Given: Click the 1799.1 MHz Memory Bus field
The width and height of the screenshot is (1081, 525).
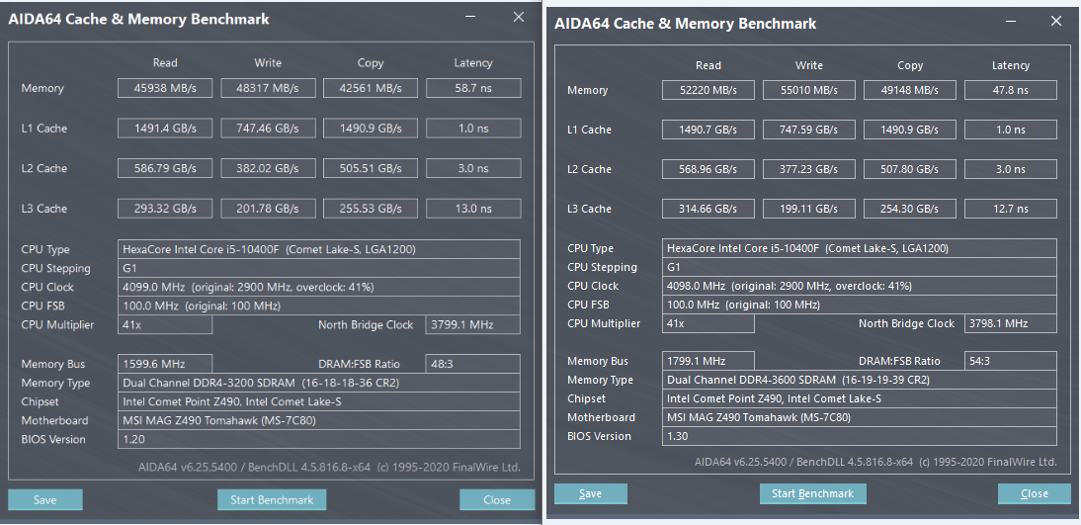Looking at the screenshot, I should coord(708,361).
